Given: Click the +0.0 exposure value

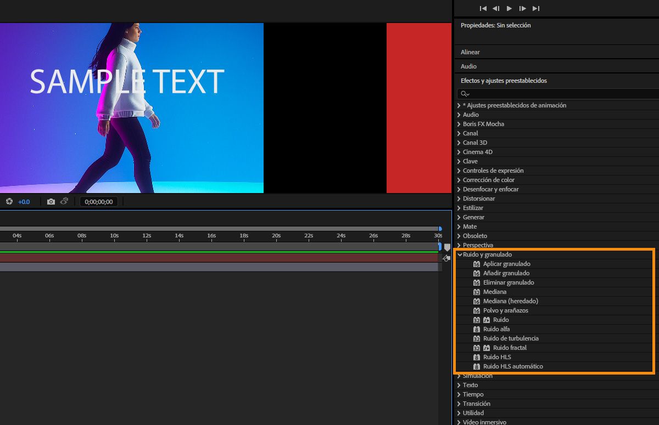Looking at the screenshot, I should [x=24, y=202].
